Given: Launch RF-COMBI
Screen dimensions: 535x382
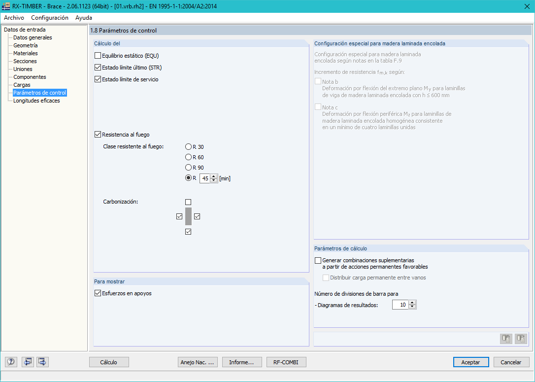Looking at the screenshot, I should click(x=286, y=362).
